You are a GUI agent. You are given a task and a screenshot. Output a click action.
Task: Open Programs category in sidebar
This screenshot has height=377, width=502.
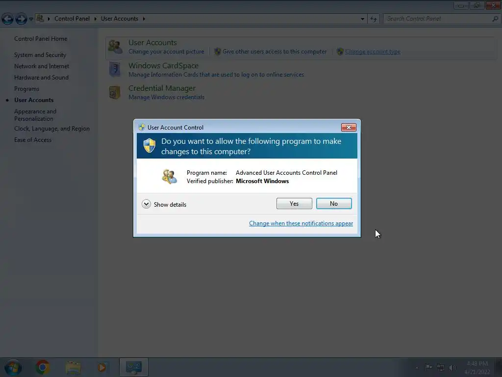coord(26,89)
